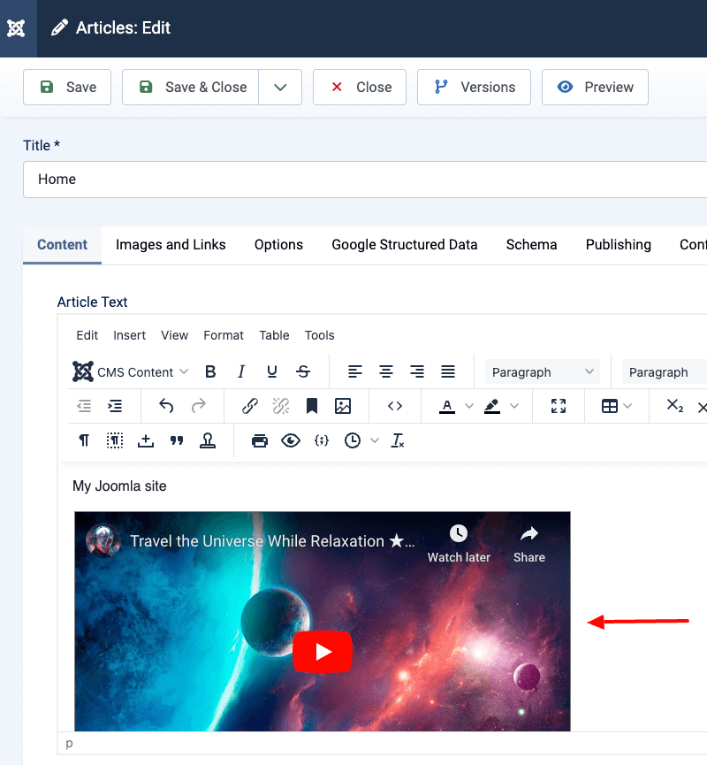The width and height of the screenshot is (707, 765).
Task: Apply Strikethrough formatting
Action: 303,371
